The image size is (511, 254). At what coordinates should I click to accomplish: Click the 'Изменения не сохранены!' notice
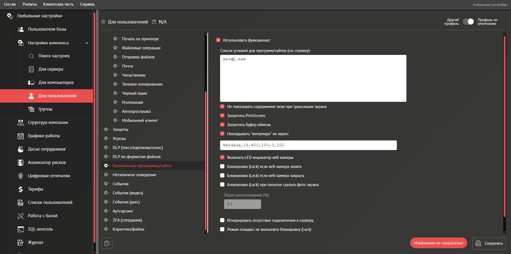point(438,243)
